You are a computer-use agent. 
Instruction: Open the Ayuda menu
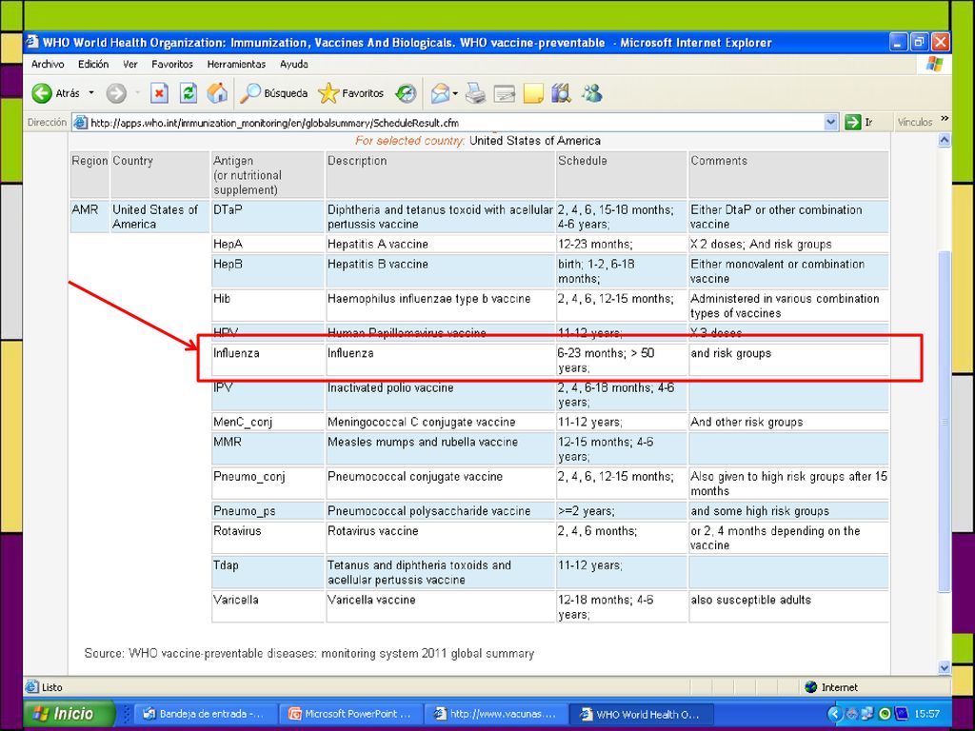pyautogui.click(x=294, y=64)
